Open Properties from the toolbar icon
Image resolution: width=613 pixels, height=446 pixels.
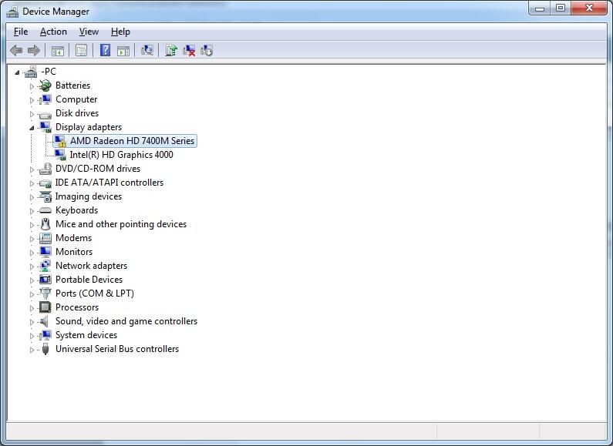(x=81, y=51)
